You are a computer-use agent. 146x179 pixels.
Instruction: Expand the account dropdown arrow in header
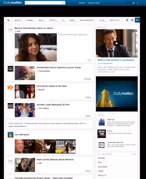click(138, 3)
